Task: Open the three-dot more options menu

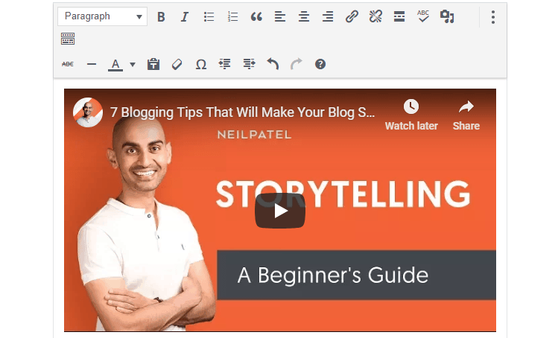Action: (x=493, y=17)
